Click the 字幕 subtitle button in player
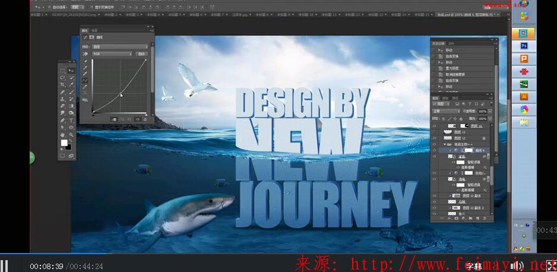 (473, 266)
